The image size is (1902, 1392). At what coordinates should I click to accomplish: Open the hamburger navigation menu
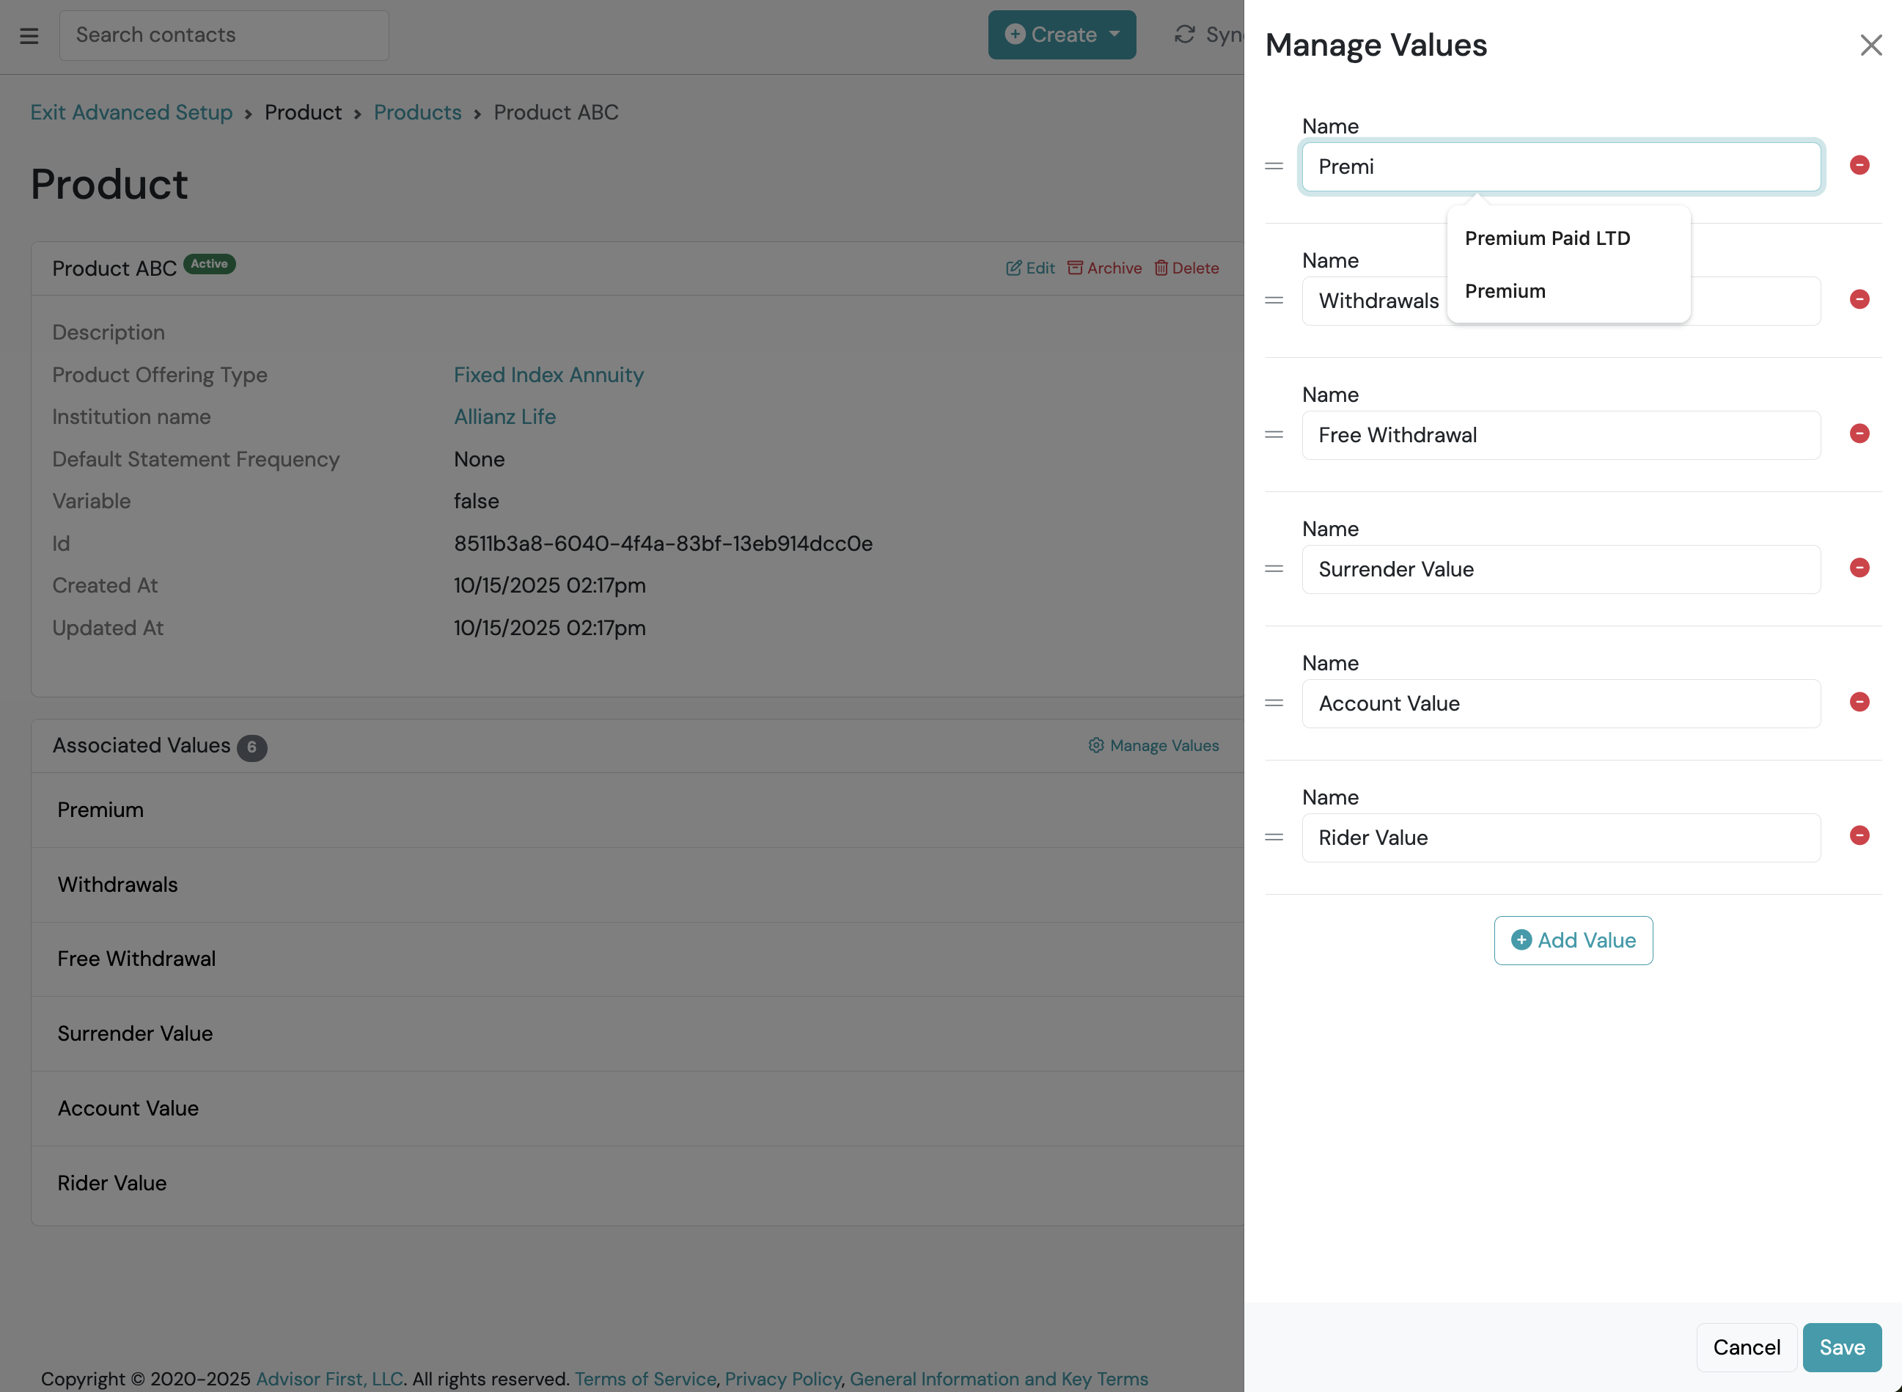click(29, 35)
